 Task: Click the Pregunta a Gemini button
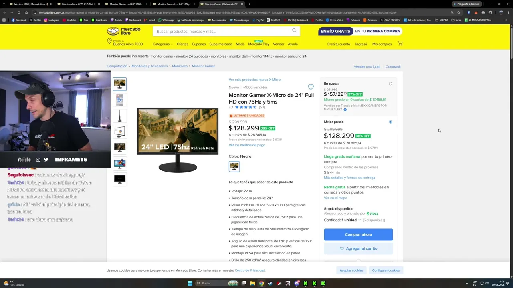(467, 4)
